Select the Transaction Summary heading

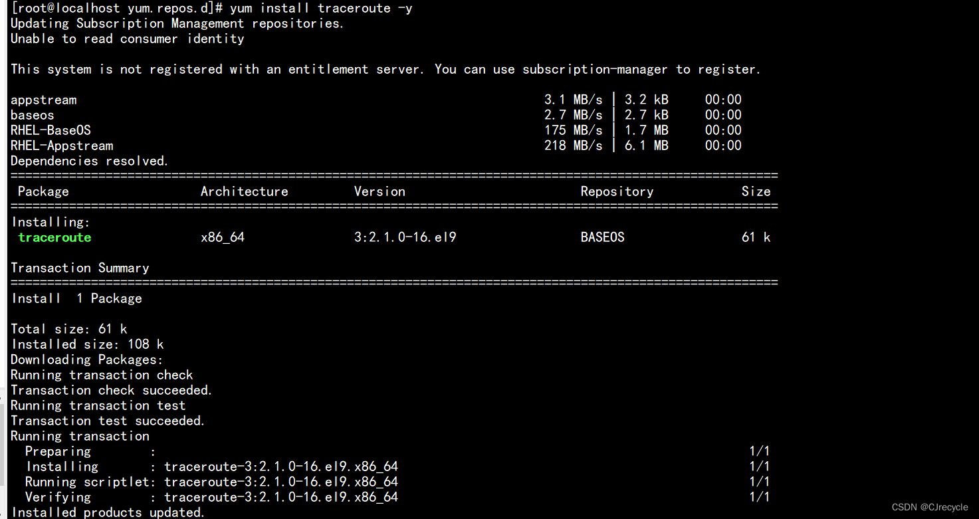(x=79, y=268)
